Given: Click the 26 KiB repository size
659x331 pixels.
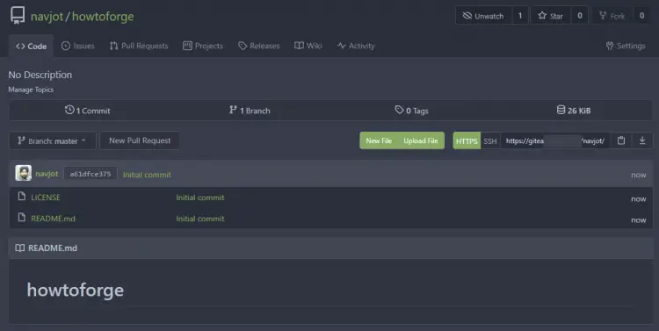Looking at the screenshot, I should 574,111.
